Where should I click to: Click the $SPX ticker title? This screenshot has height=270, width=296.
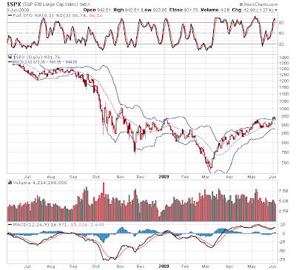(14, 4)
